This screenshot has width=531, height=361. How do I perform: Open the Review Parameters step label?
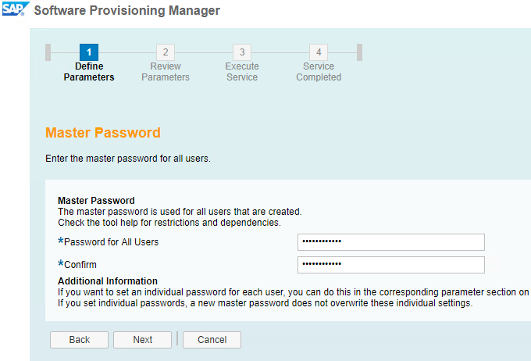pyautogui.click(x=166, y=72)
